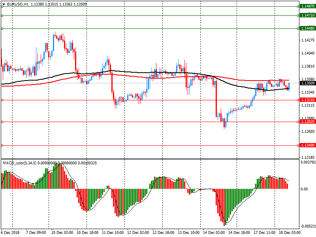Click left handle of top green line

[x=2, y=7]
